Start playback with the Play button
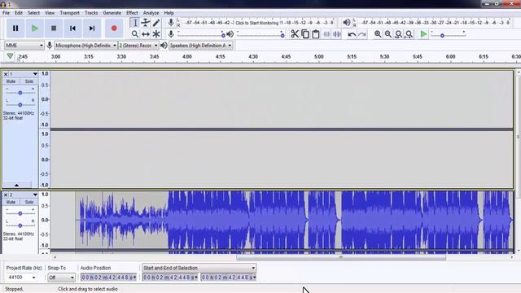Image resolution: width=521 pixels, height=293 pixels. 34,28
